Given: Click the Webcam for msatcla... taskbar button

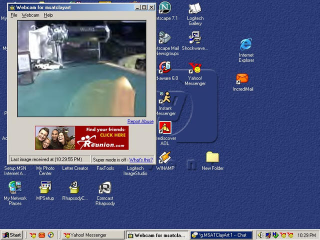Looking at the screenshot, I should 157,235.
